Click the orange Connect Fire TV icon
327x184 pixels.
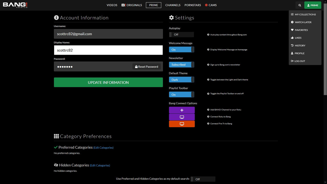pos(182,124)
